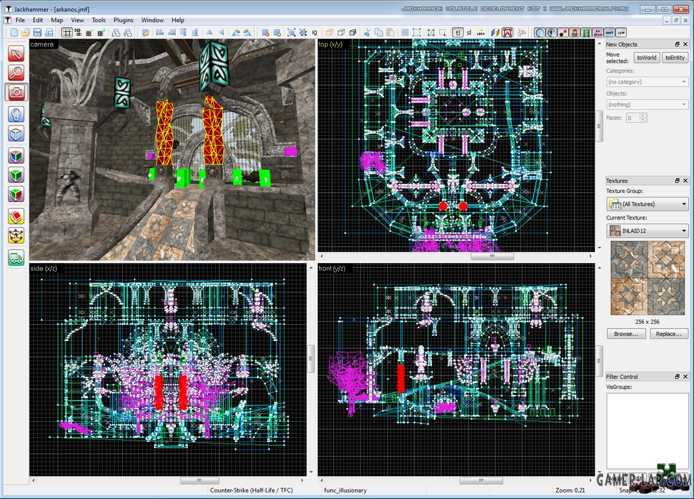
Task: Select the red arrow Selection tool
Action: pyautogui.click(x=16, y=54)
